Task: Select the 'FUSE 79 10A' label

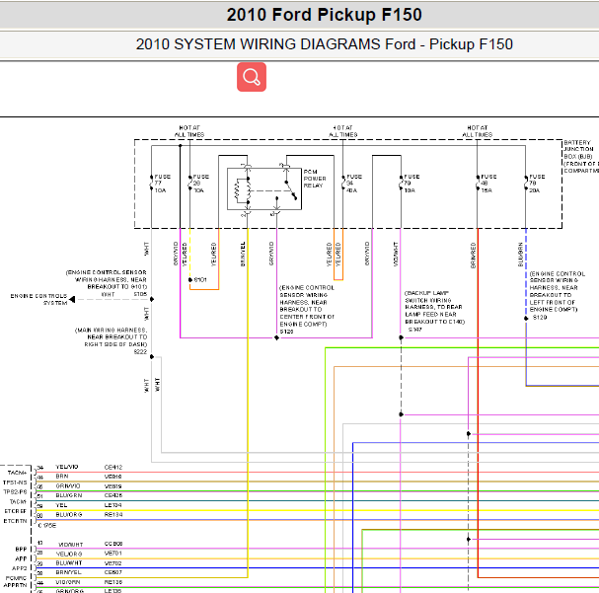Action: click(x=412, y=184)
